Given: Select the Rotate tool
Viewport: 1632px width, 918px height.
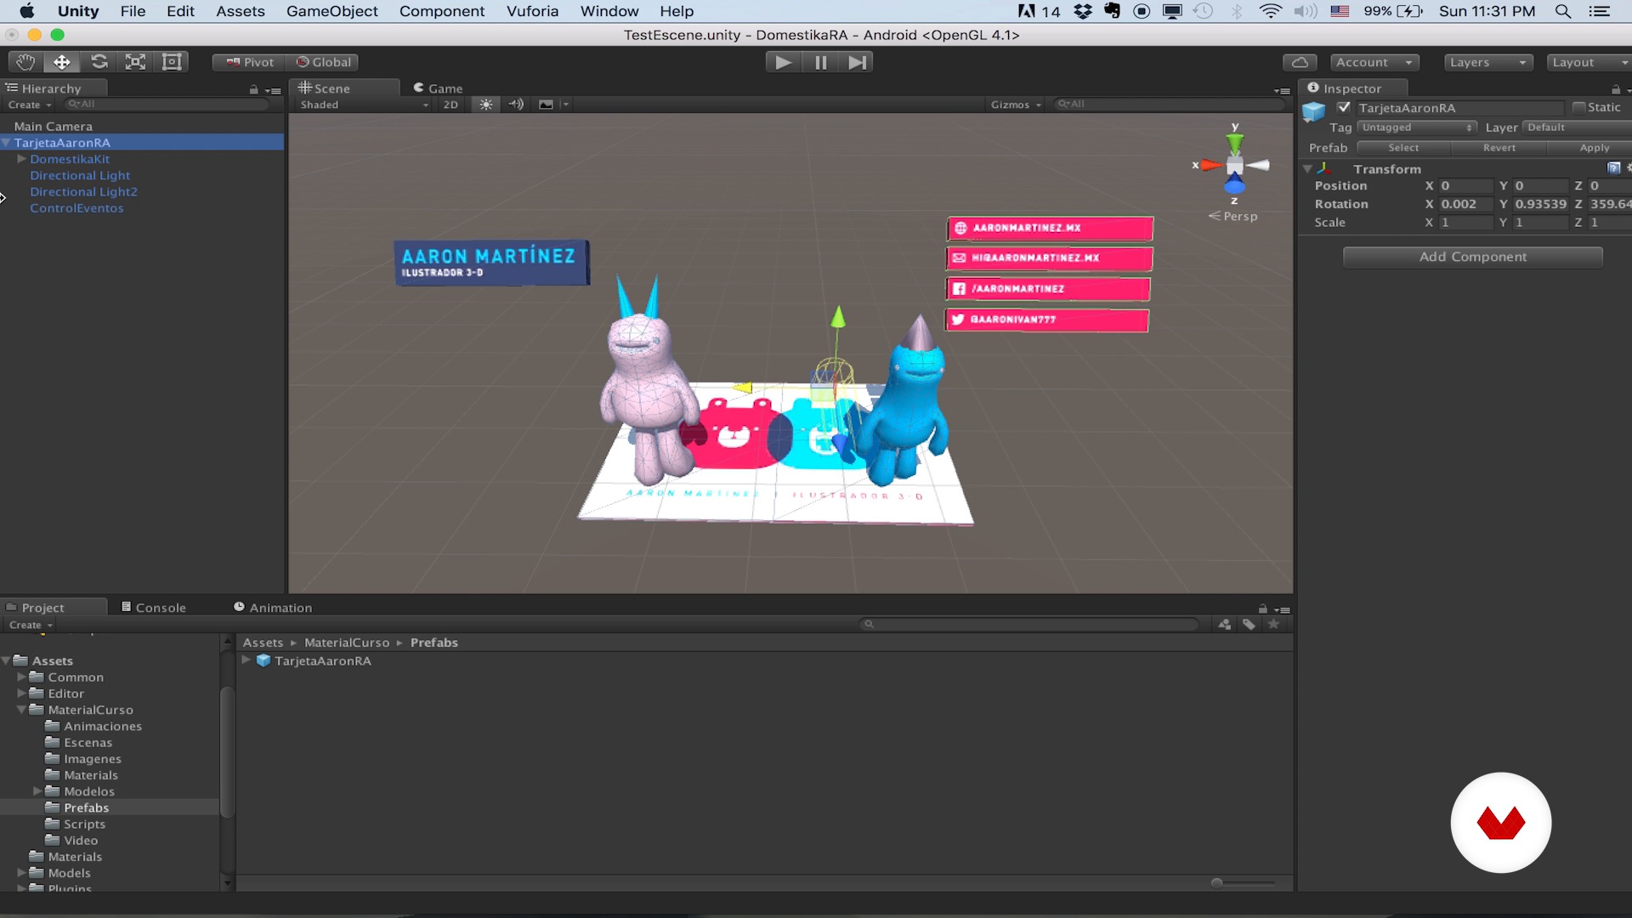Looking at the screenshot, I should (99, 62).
